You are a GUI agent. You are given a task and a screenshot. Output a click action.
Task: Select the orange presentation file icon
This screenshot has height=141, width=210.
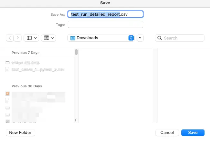[7, 93]
